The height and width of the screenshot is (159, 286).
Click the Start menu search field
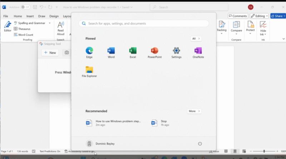[x=144, y=24]
